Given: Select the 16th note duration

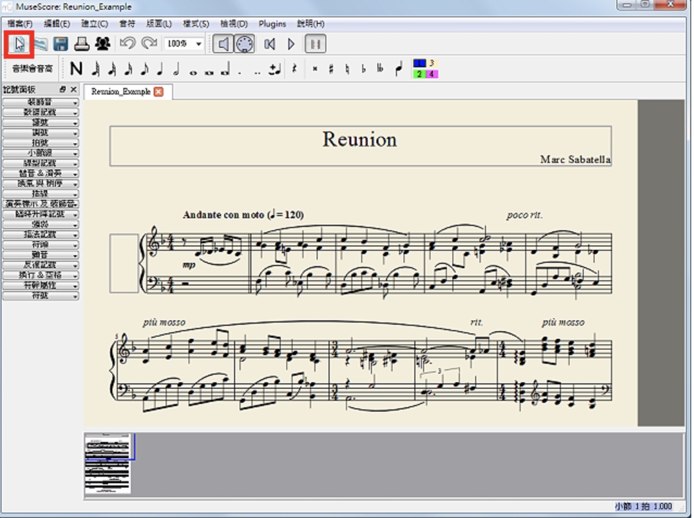Looking at the screenshot, I should tap(128, 69).
